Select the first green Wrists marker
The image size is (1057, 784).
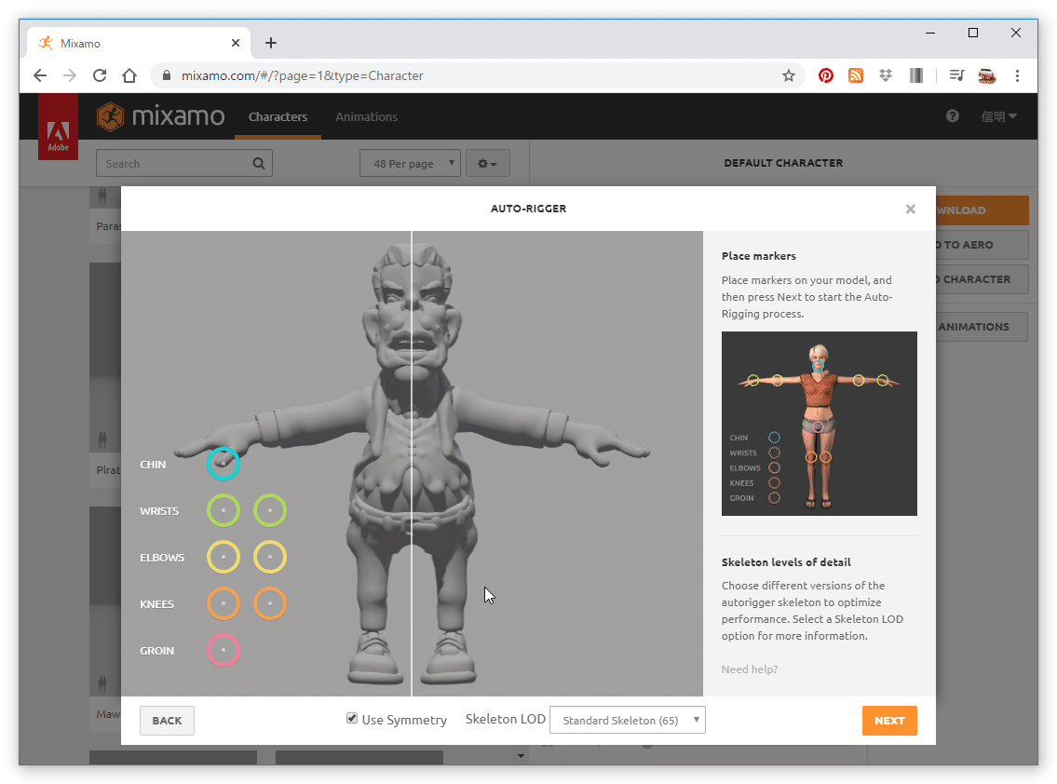pos(224,510)
